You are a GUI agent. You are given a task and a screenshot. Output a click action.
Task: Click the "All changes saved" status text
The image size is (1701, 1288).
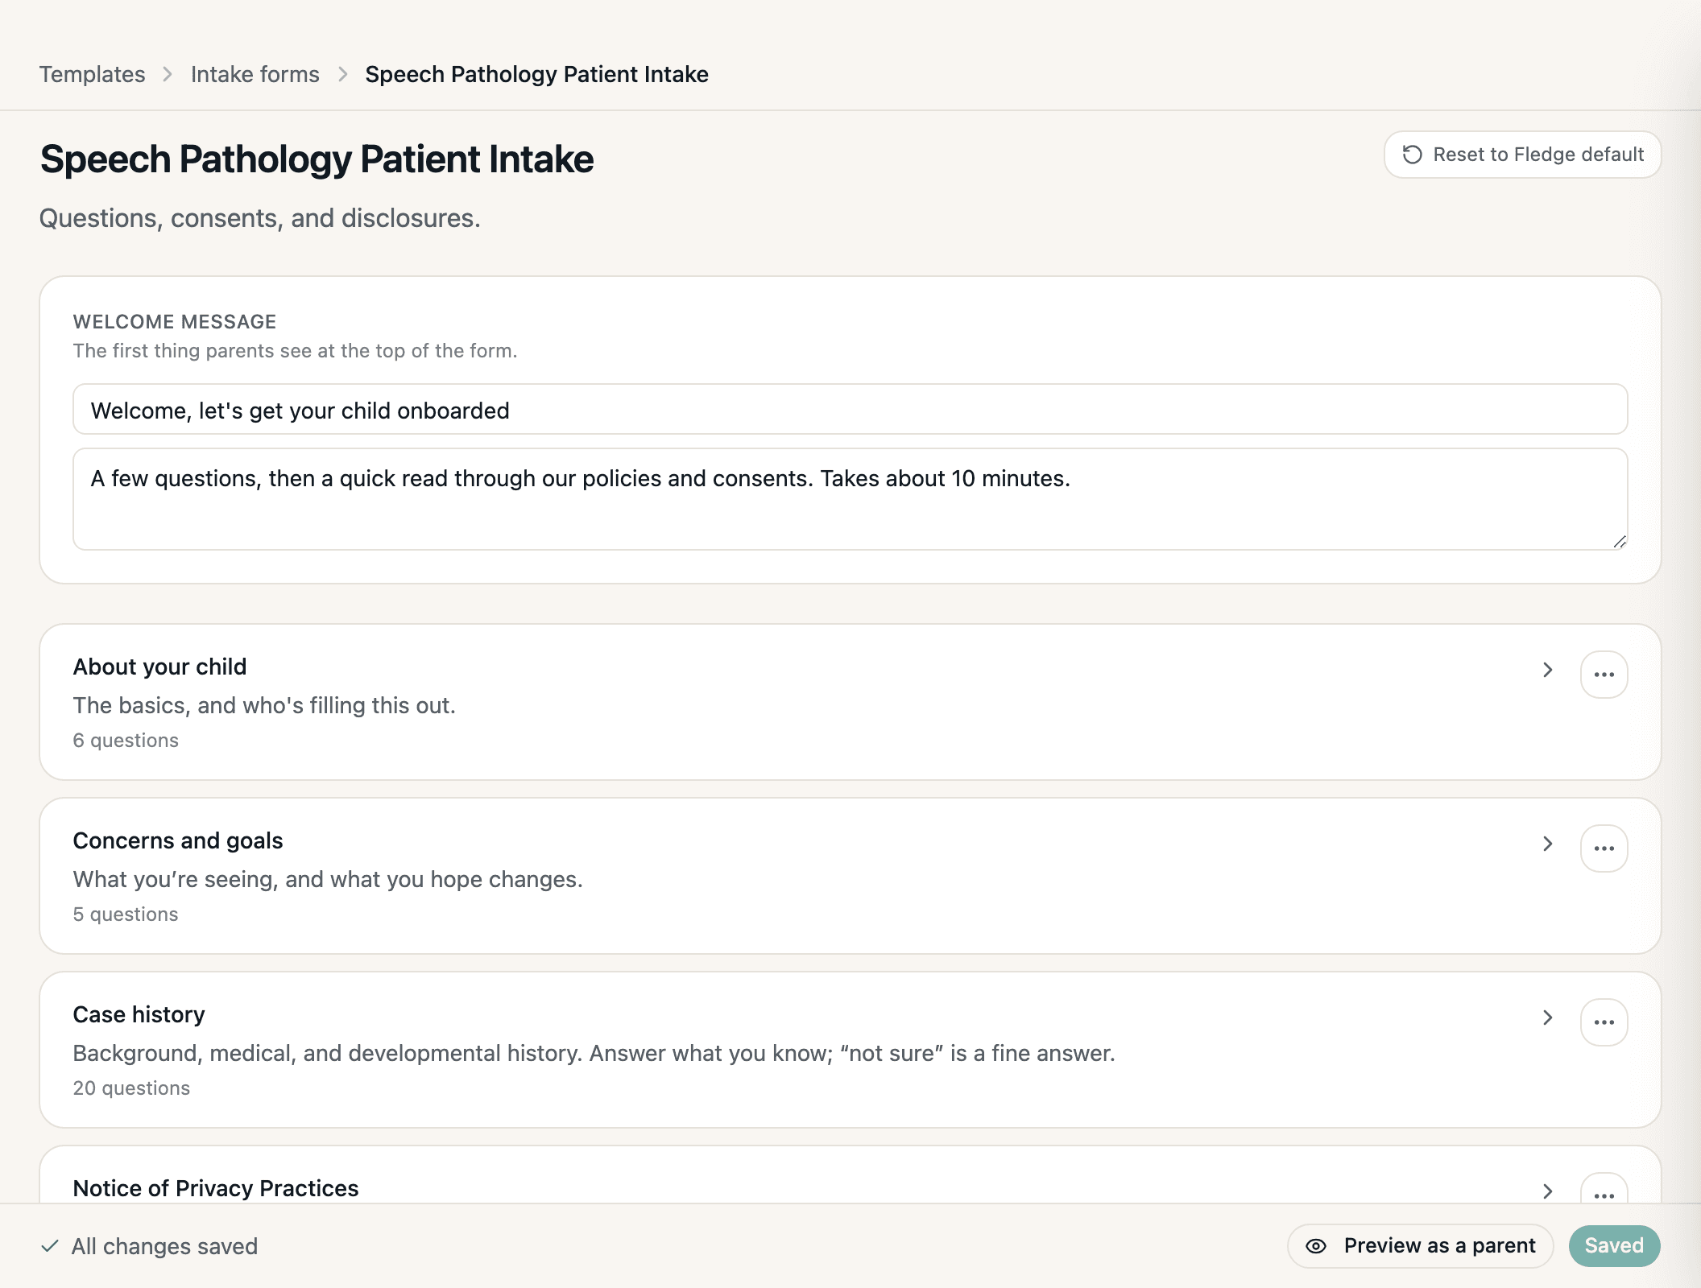coord(164,1246)
